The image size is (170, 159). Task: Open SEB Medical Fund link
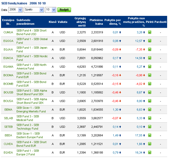(x=28, y=118)
